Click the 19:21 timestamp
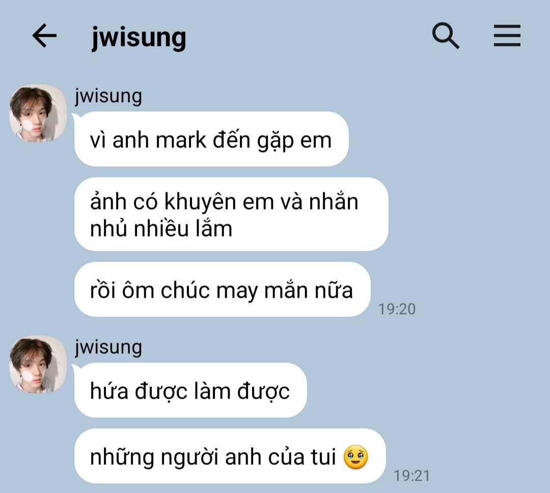550x493 pixels. (411, 476)
